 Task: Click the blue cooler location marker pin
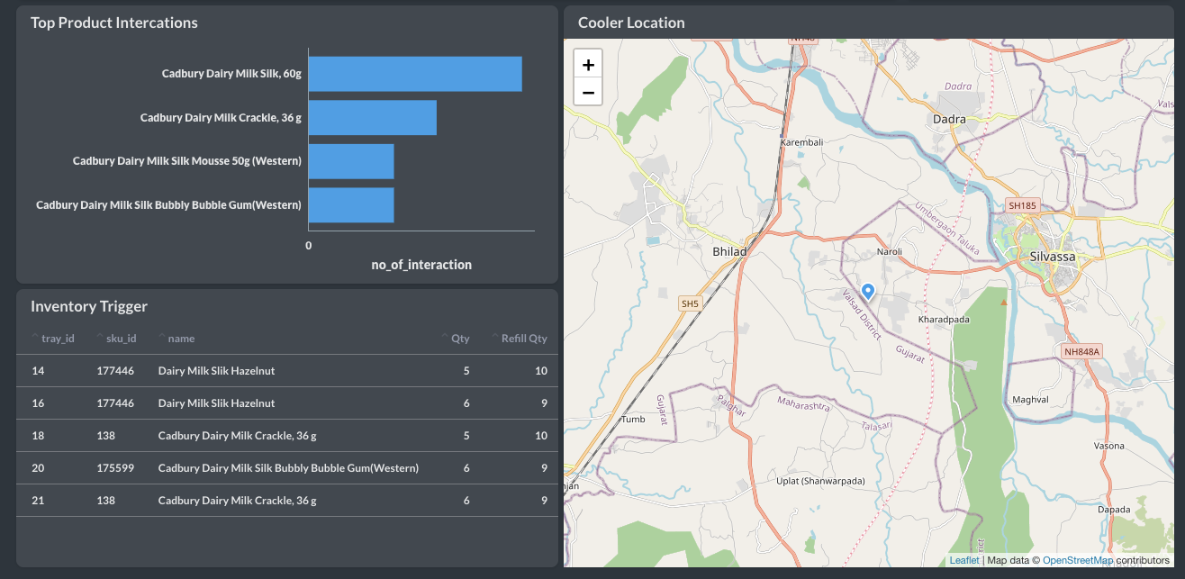pyautogui.click(x=868, y=290)
